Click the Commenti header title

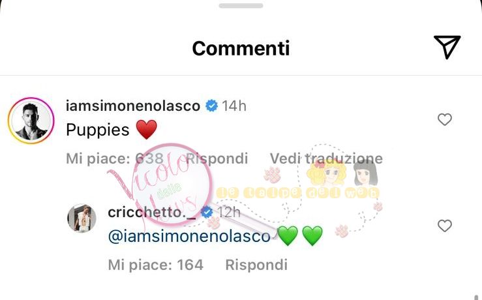coord(241,48)
